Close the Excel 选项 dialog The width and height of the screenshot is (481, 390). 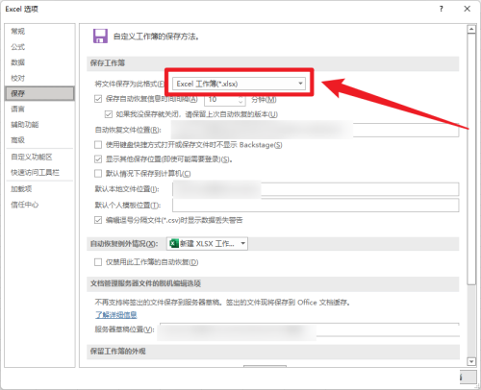pyautogui.click(x=468, y=9)
